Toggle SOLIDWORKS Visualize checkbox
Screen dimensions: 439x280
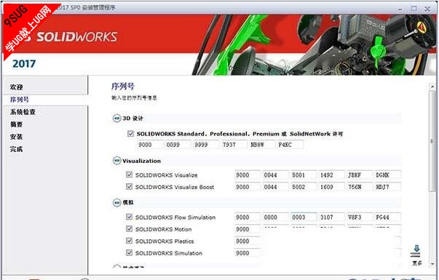click(129, 175)
